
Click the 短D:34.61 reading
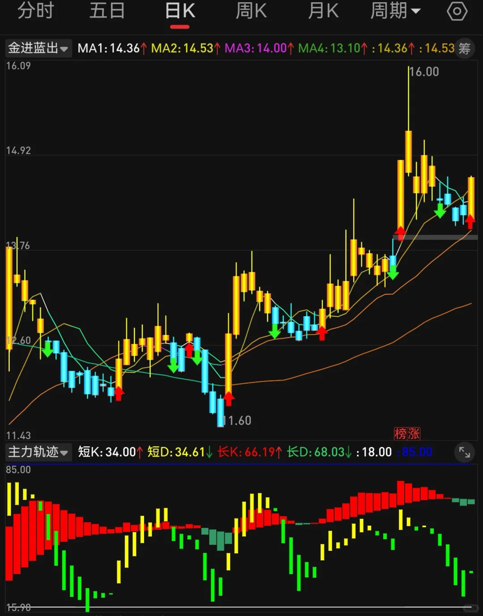[x=180, y=452]
